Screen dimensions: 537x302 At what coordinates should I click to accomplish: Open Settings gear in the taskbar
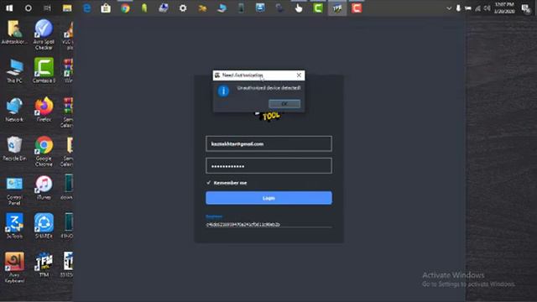click(183, 8)
